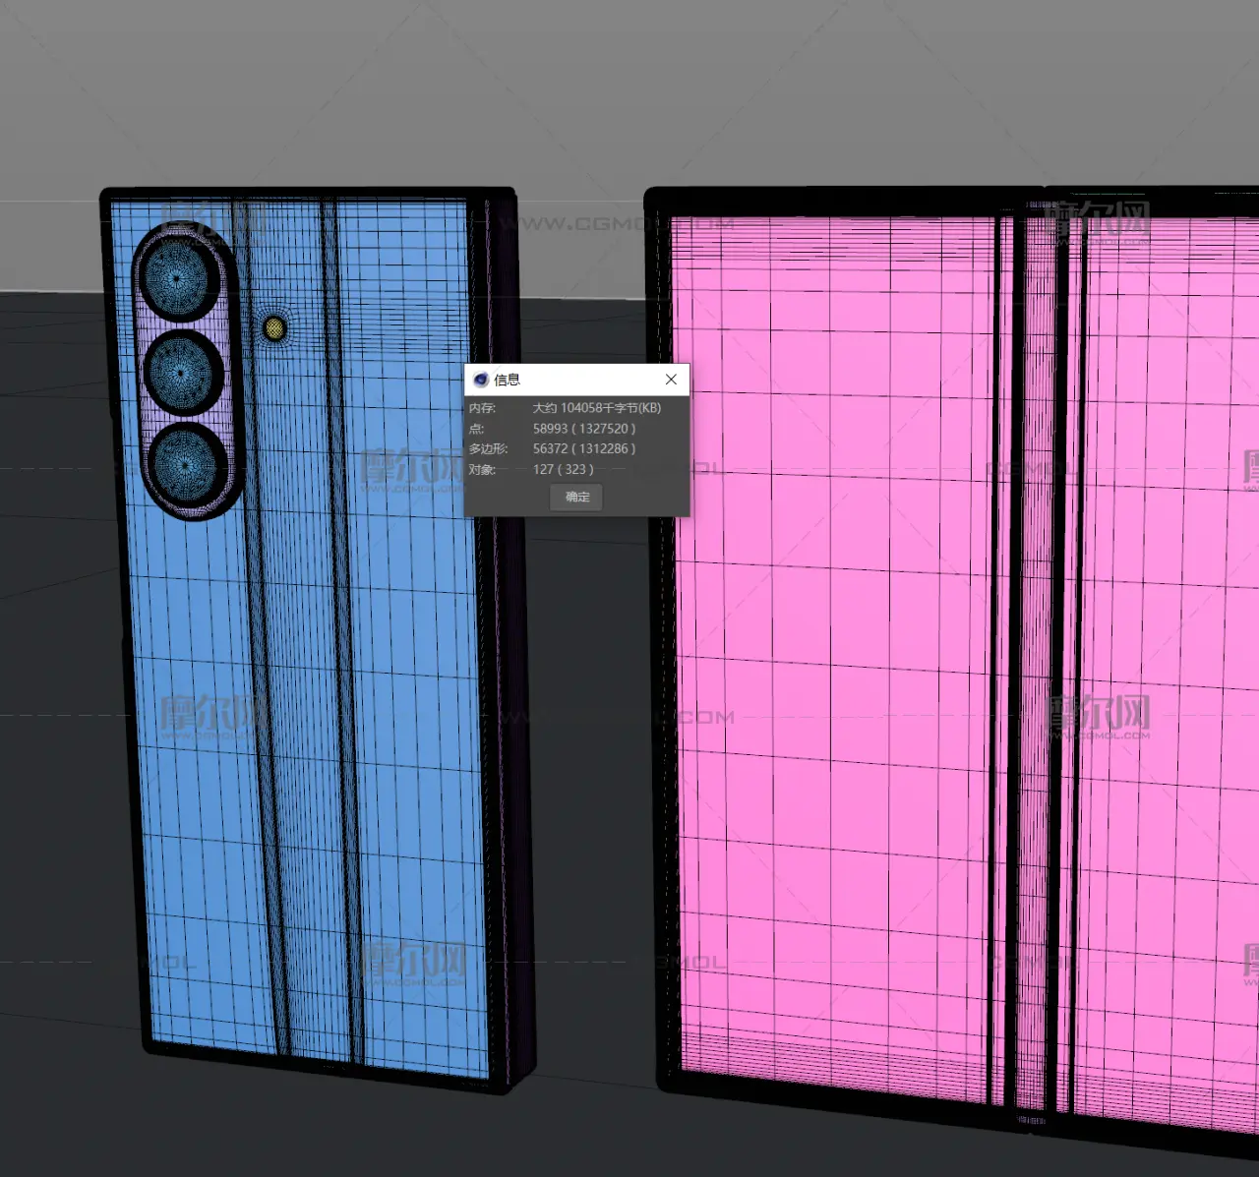Select the yellow flash beside the cameras
1259x1177 pixels.
(x=274, y=327)
